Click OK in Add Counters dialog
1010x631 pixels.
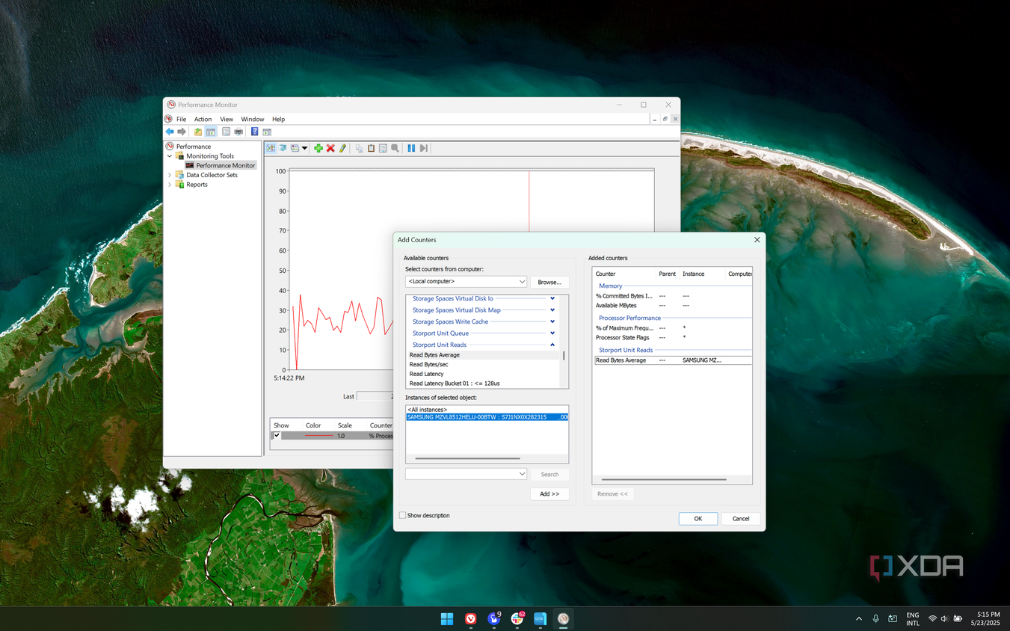point(698,519)
